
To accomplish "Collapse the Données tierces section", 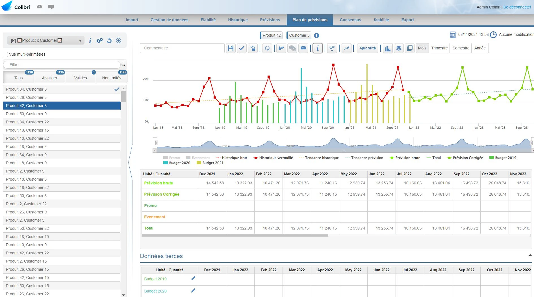I will point(530,255).
